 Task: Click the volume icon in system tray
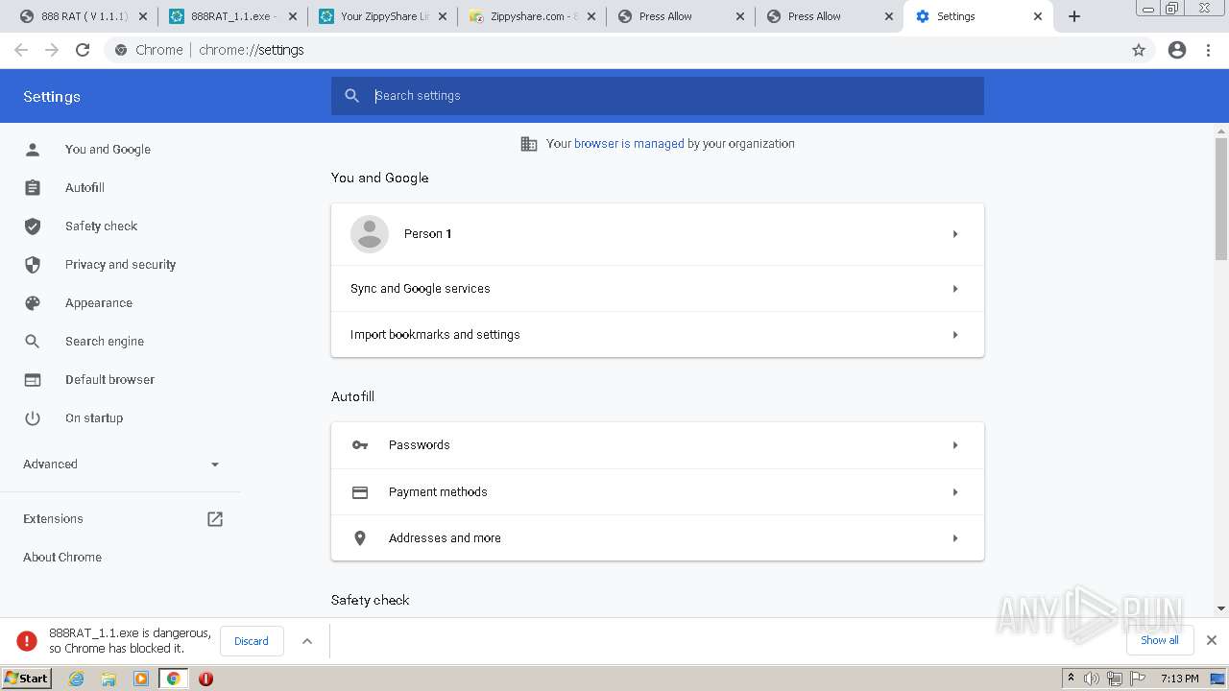click(x=1092, y=679)
